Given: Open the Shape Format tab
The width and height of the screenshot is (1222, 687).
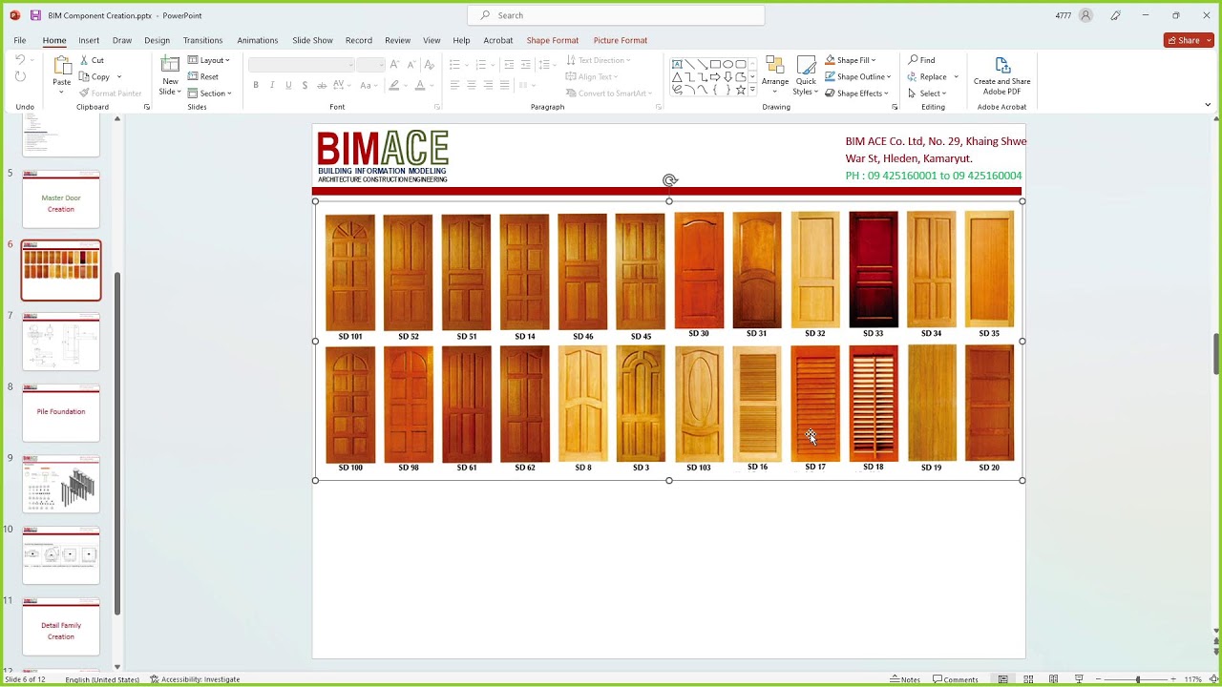Looking at the screenshot, I should pyautogui.click(x=553, y=40).
